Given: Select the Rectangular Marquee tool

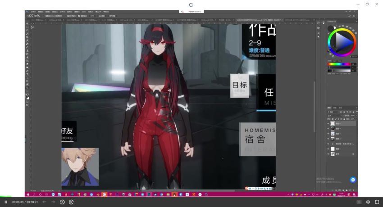Looking at the screenshot, I should pyautogui.click(x=27, y=27).
